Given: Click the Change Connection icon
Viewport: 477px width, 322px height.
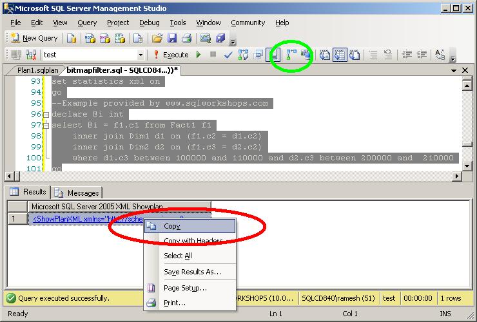Looking at the screenshot, I should 31,55.
